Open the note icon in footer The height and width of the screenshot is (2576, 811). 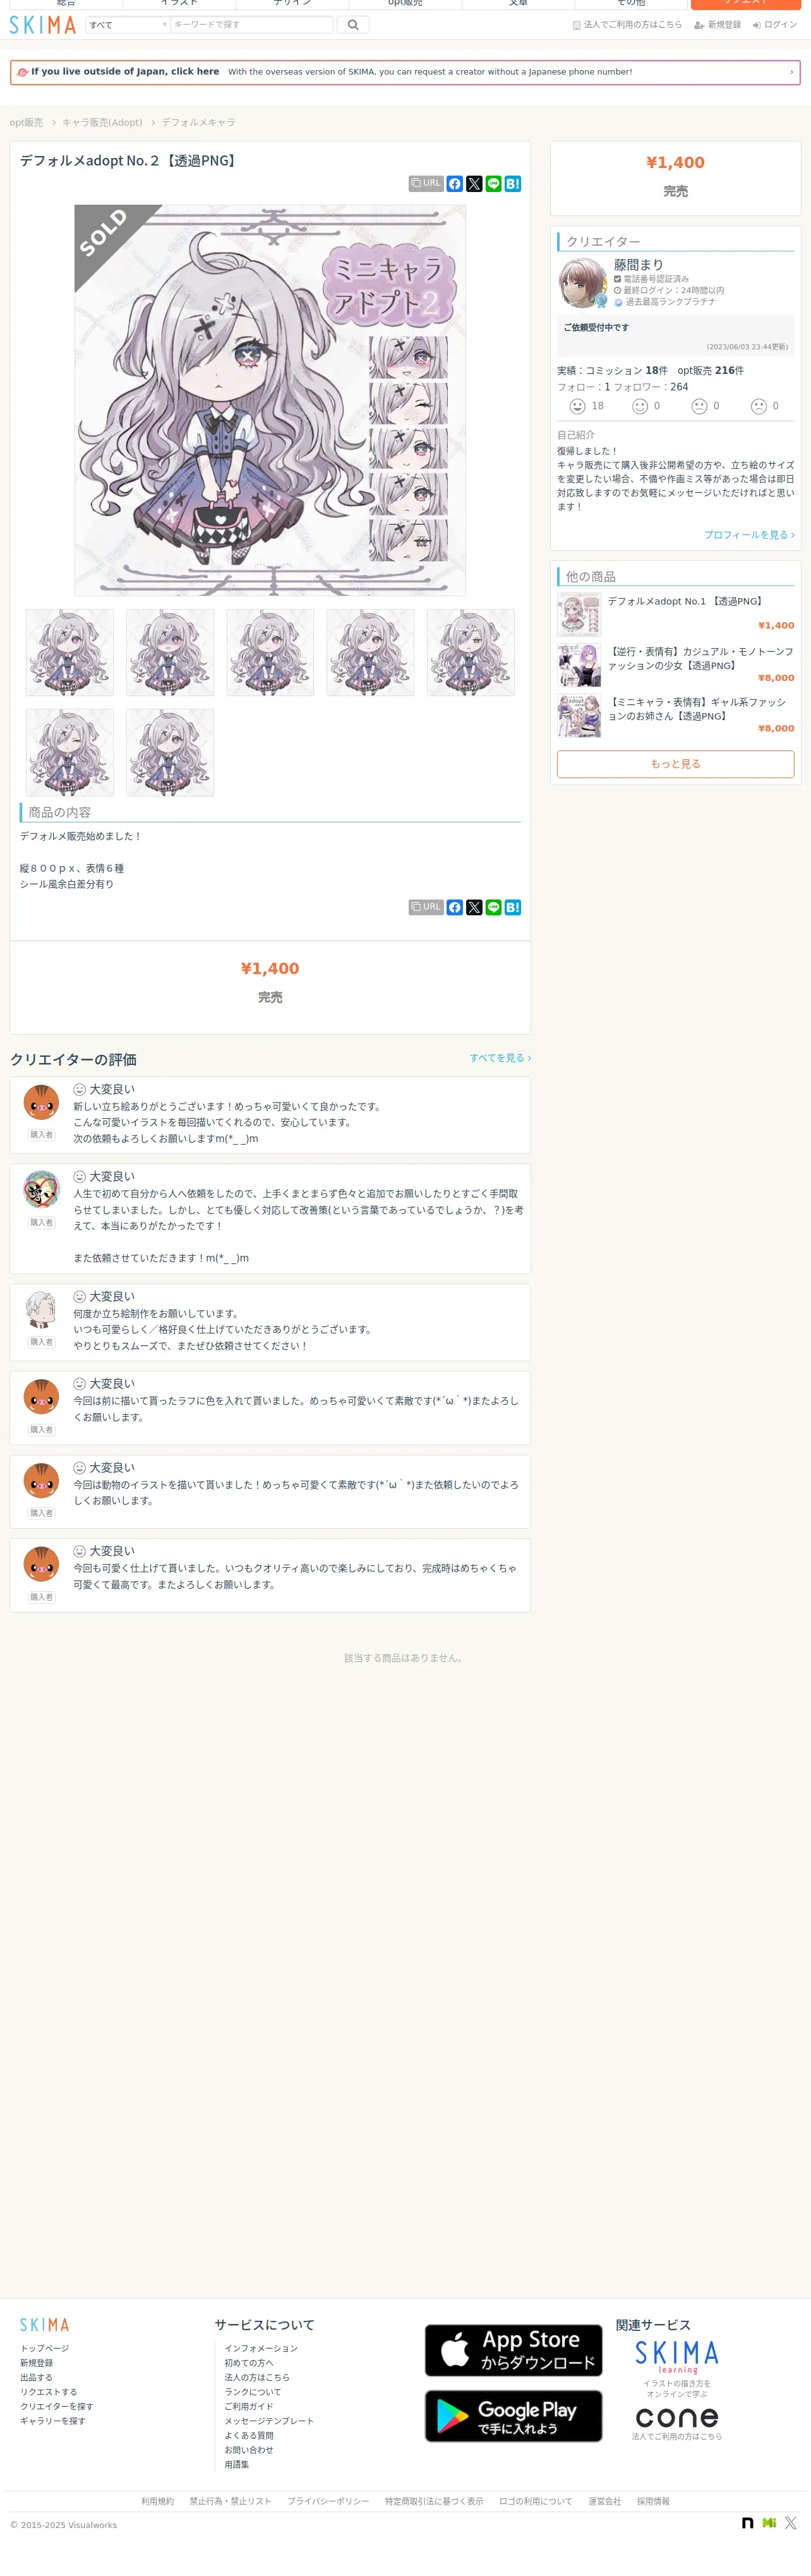747,2523
